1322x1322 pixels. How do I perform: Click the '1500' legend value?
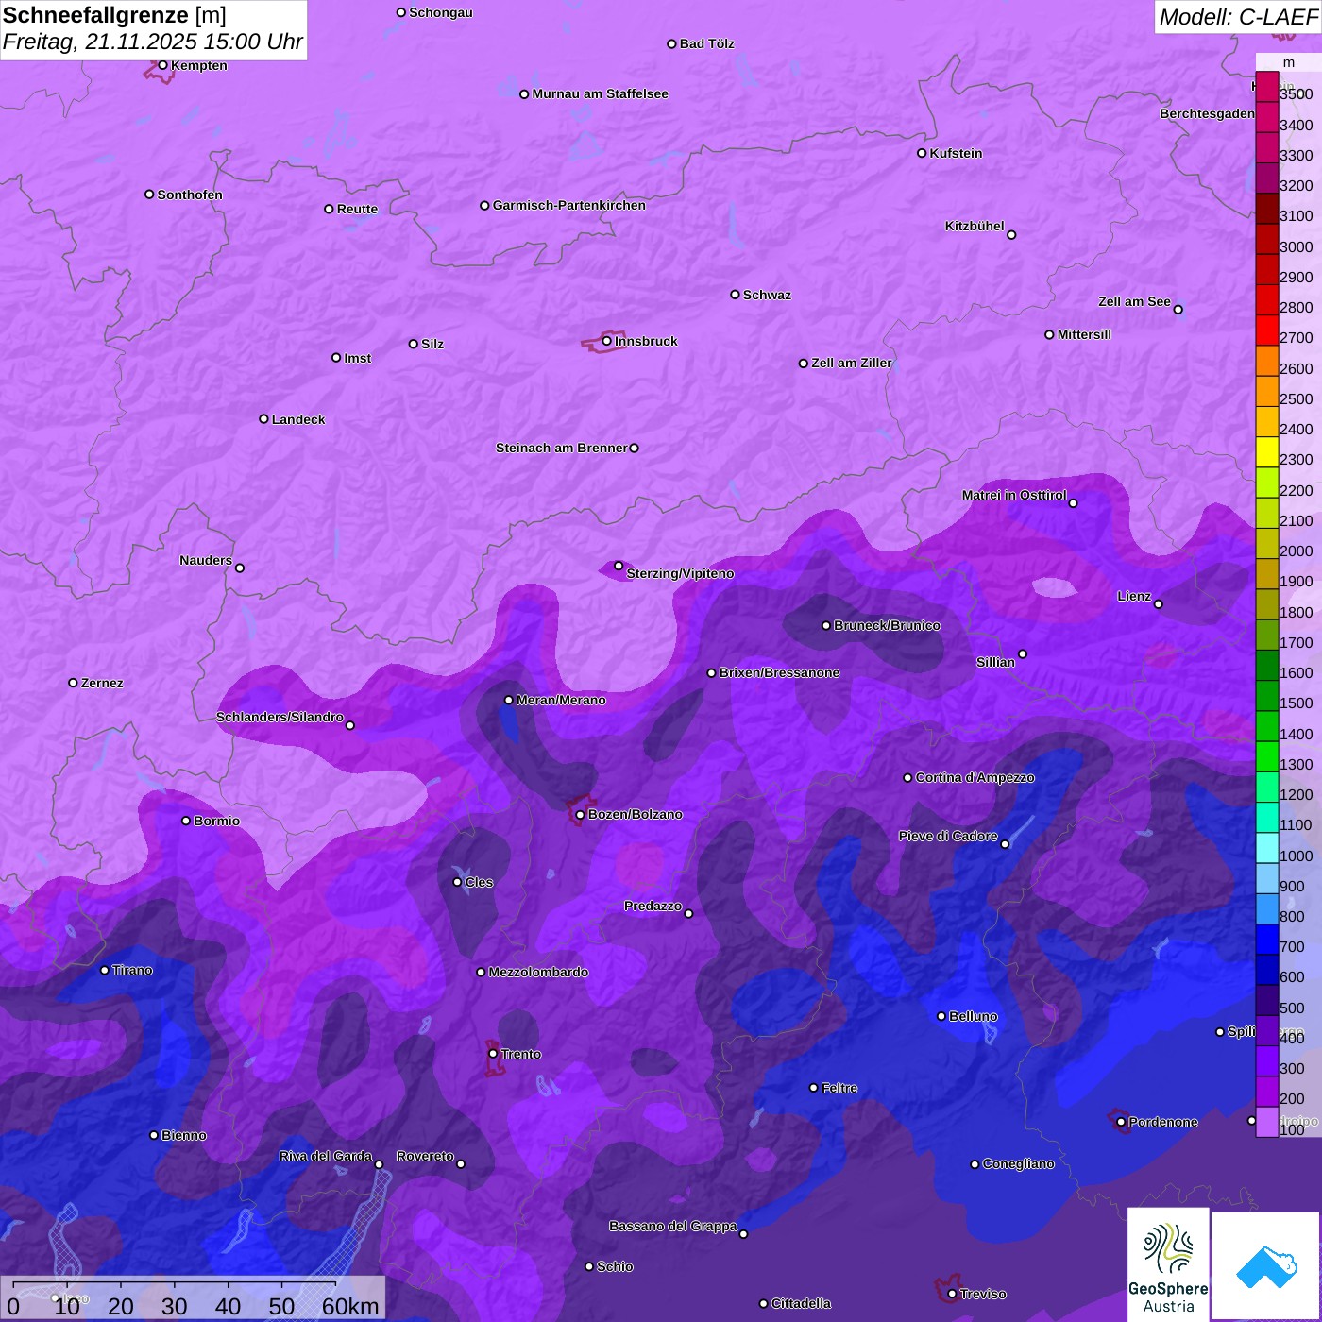pos(1297,703)
